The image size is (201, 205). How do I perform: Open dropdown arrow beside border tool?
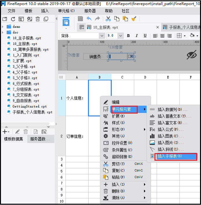185,36
